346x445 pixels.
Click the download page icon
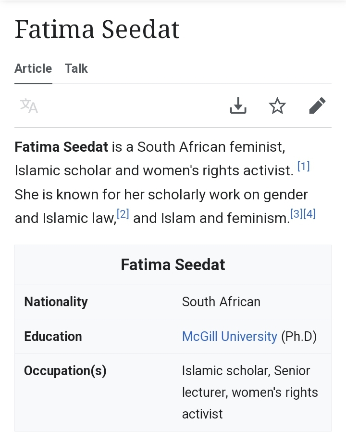[x=238, y=105]
